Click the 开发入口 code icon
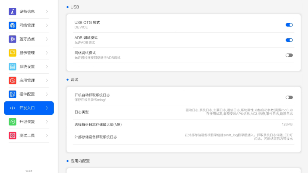The image size is (308, 173). 12,108
